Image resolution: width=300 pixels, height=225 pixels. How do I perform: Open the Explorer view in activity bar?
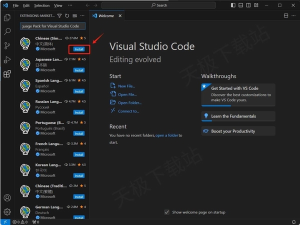point(7,17)
